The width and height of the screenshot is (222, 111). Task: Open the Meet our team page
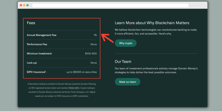click(x=127, y=82)
